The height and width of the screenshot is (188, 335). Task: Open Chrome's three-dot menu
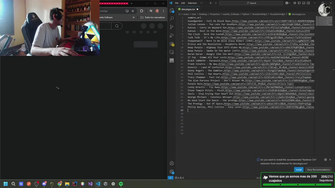click(163, 11)
